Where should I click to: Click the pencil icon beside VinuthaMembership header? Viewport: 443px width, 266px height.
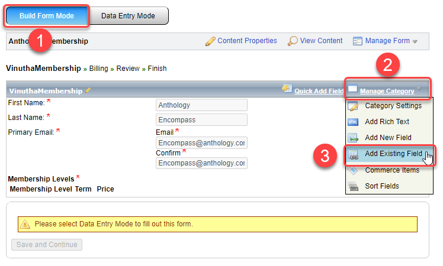pos(88,91)
